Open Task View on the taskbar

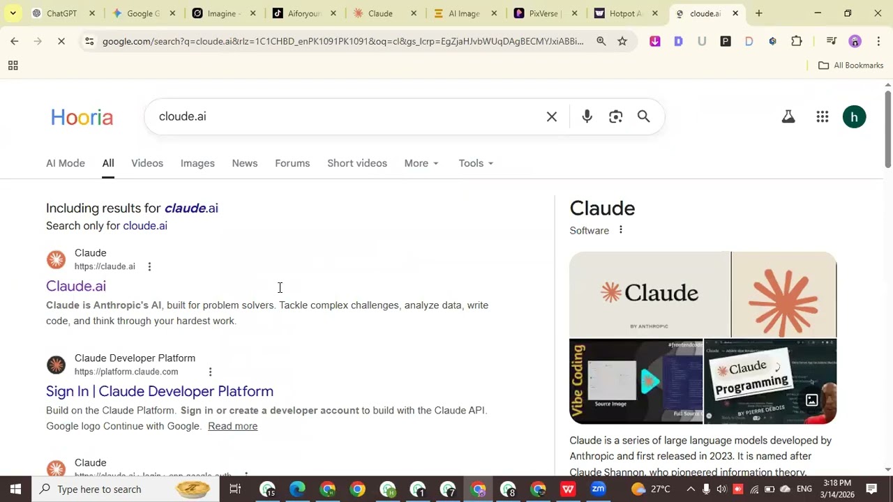(x=235, y=489)
